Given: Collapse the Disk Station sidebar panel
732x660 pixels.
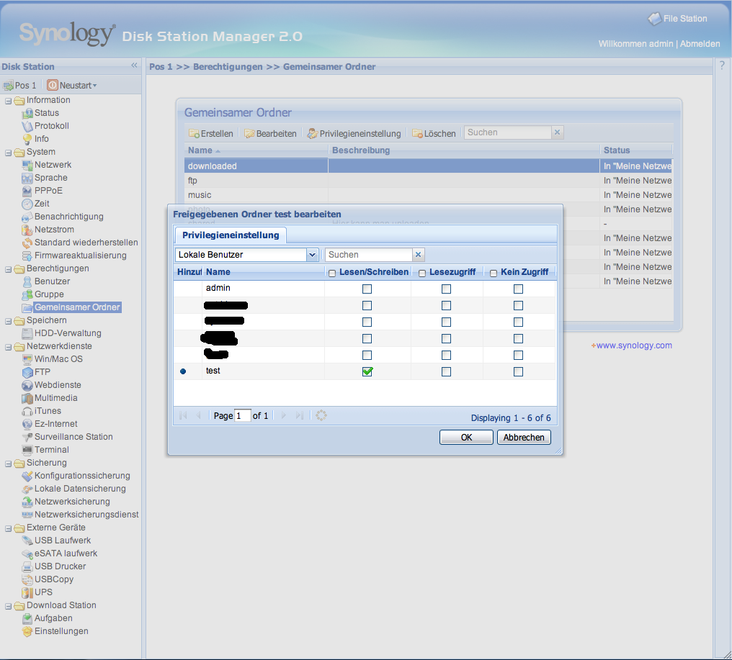Looking at the screenshot, I should (133, 65).
